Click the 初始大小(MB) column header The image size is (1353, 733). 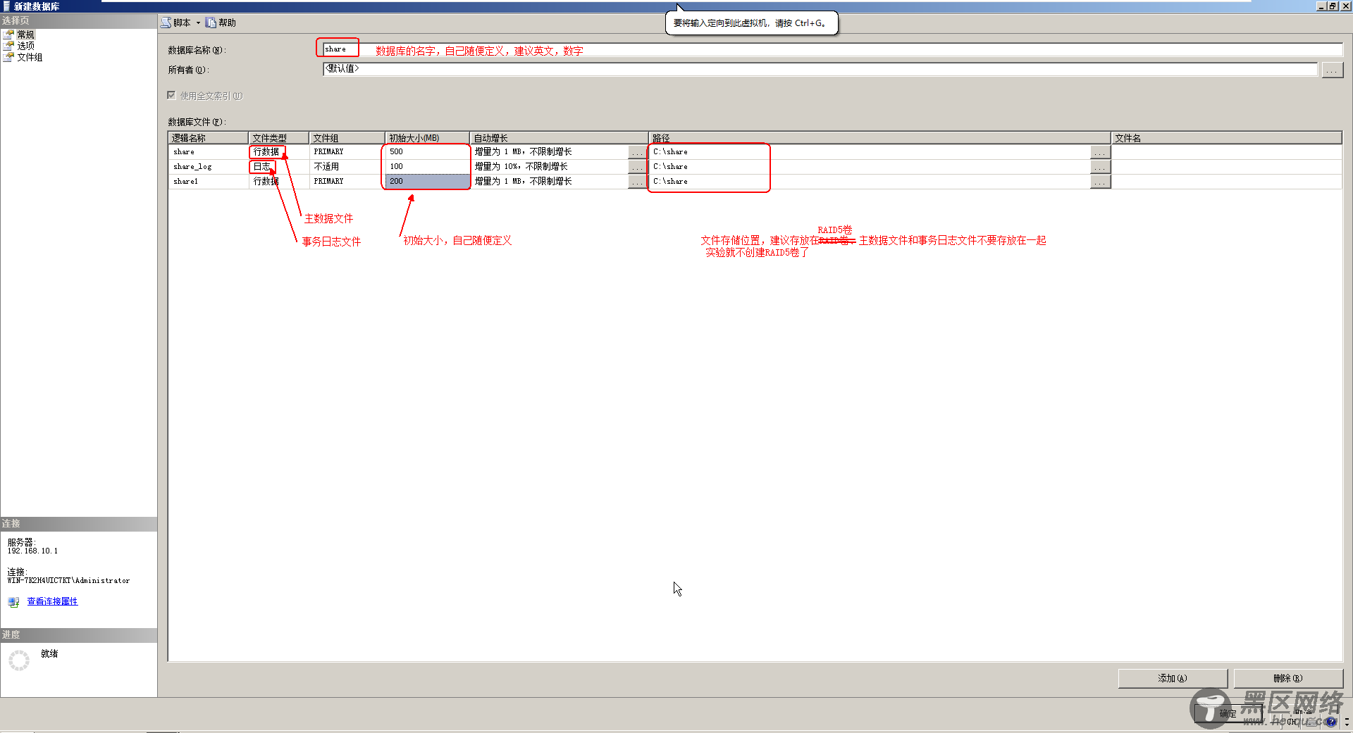427,138
